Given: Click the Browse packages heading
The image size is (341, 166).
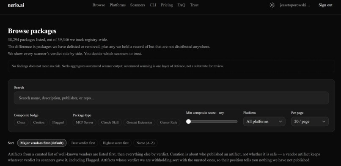Looking at the screenshot, I should 32,31.
